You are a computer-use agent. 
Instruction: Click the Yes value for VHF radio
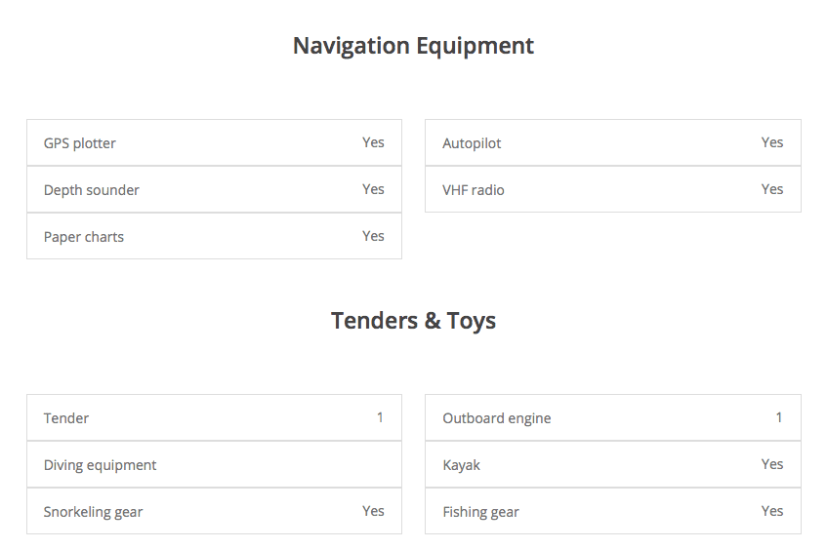pyautogui.click(x=772, y=189)
